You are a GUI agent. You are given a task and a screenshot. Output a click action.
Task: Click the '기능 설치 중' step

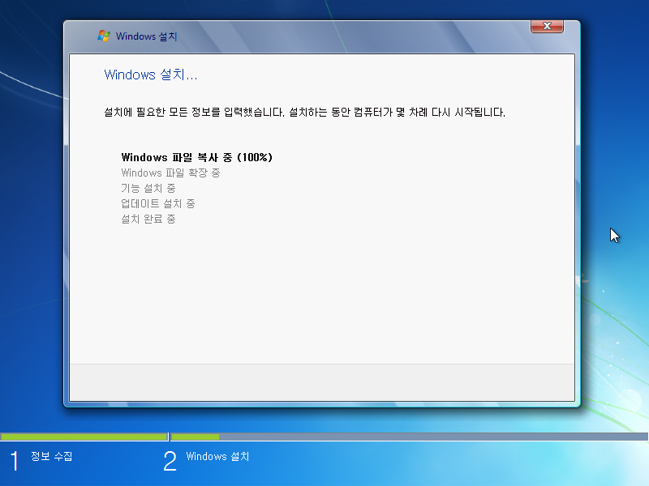(x=148, y=188)
